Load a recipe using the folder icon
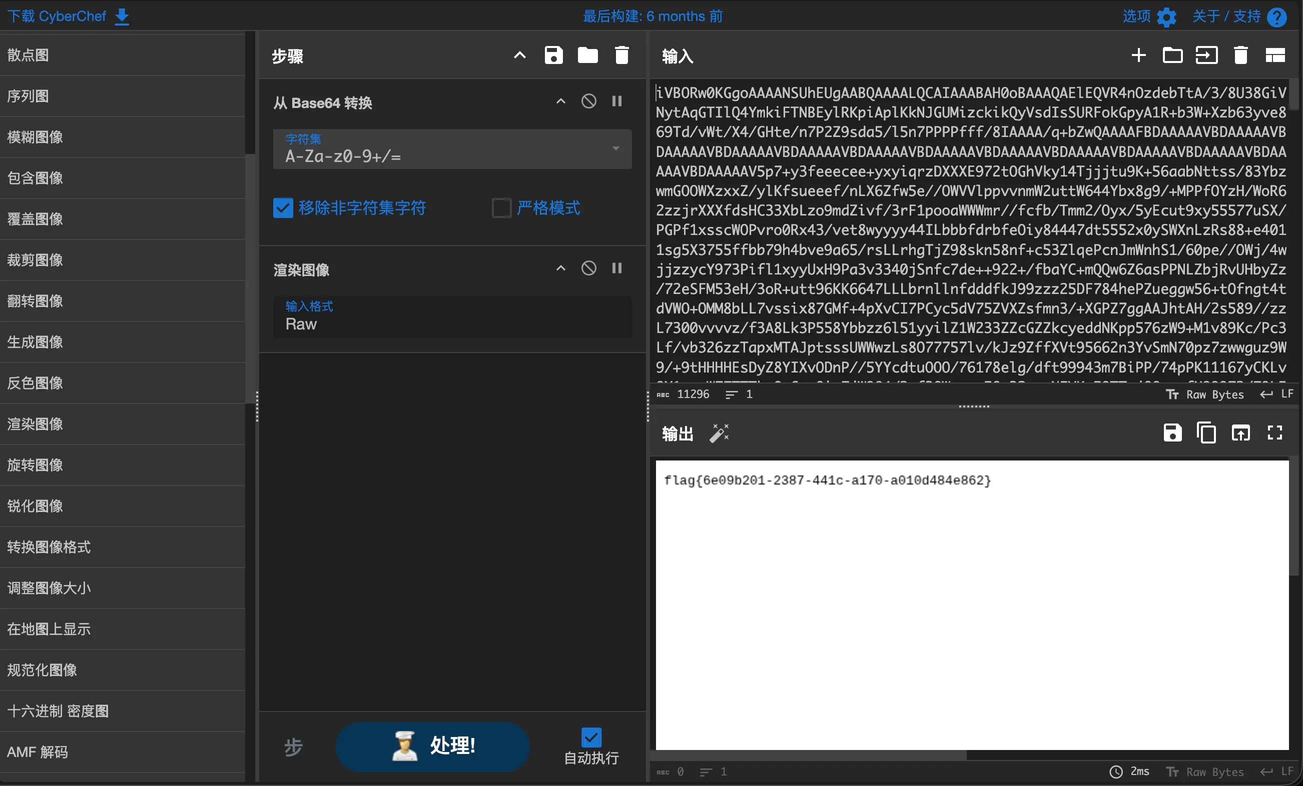The width and height of the screenshot is (1303, 786). pyautogui.click(x=587, y=55)
